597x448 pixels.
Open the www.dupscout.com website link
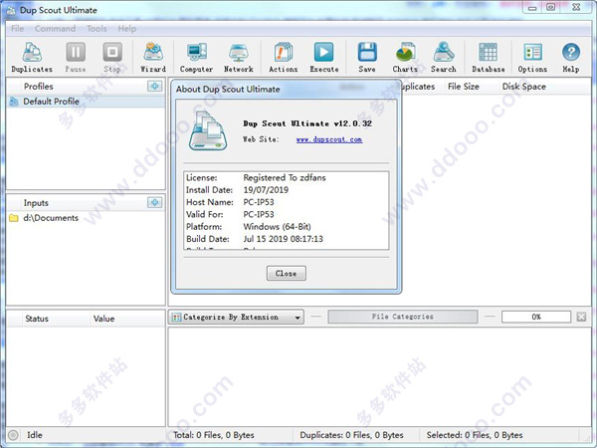click(329, 139)
